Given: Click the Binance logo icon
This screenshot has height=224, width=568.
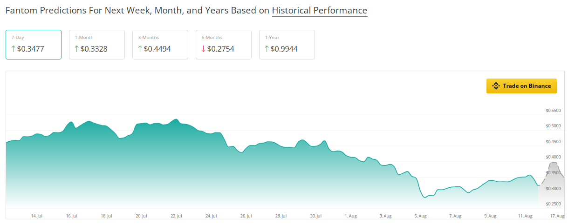Looking at the screenshot, I should pyautogui.click(x=496, y=86).
